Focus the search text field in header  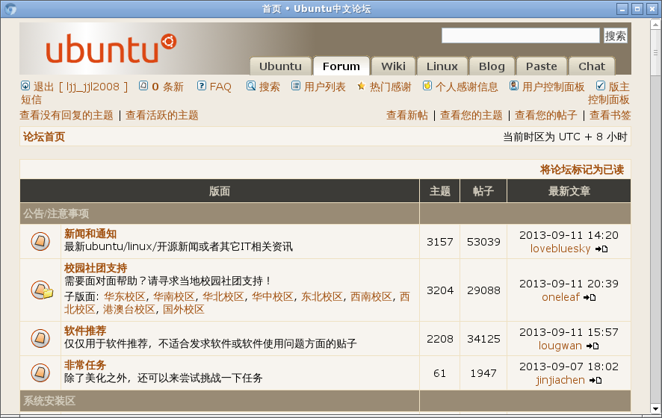(x=521, y=35)
